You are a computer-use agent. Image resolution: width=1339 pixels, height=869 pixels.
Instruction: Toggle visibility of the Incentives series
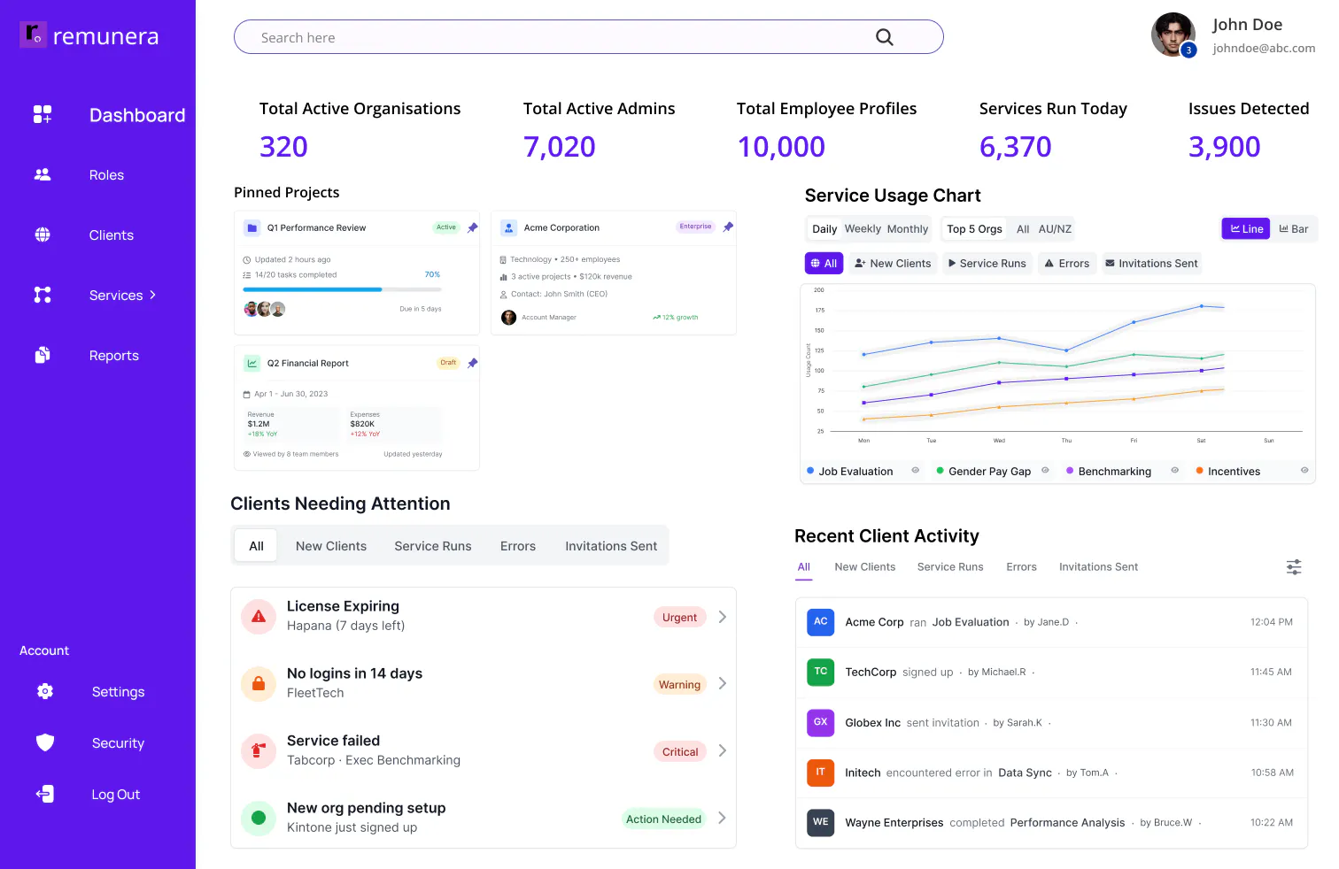[x=1303, y=471]
